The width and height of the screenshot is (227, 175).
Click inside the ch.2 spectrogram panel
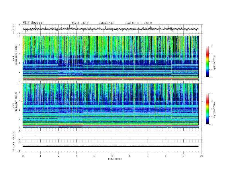[110, 106]
